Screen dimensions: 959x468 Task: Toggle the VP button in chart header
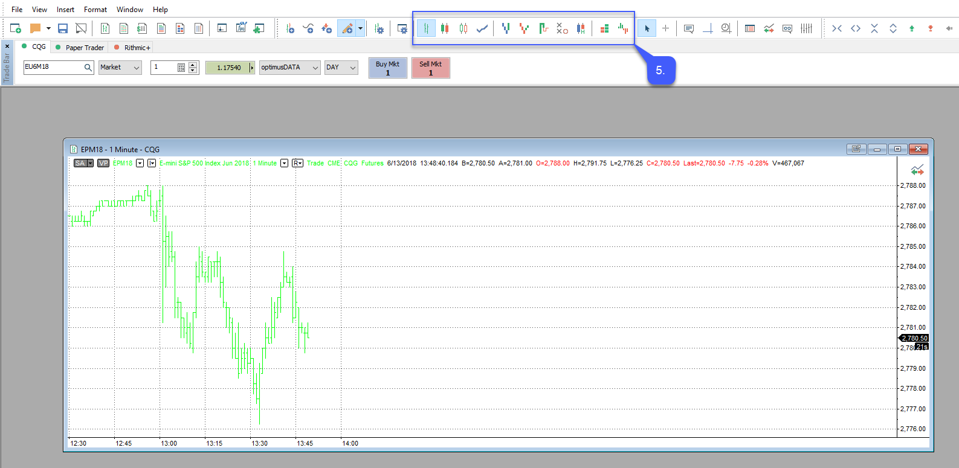[103, 163]
